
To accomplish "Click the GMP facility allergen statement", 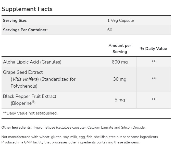I will (71, 142).
